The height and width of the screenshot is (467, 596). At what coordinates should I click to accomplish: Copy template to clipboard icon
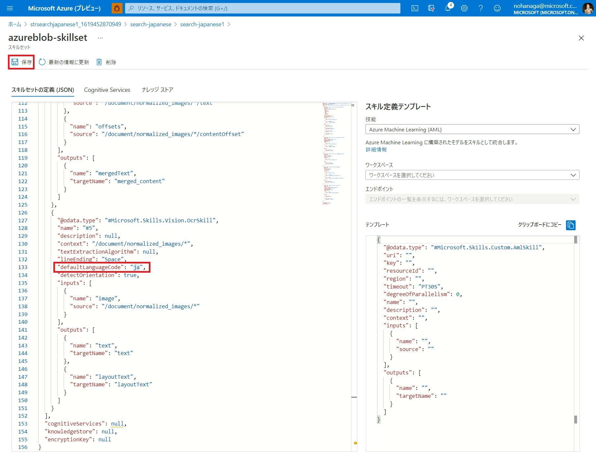(571, 225)
